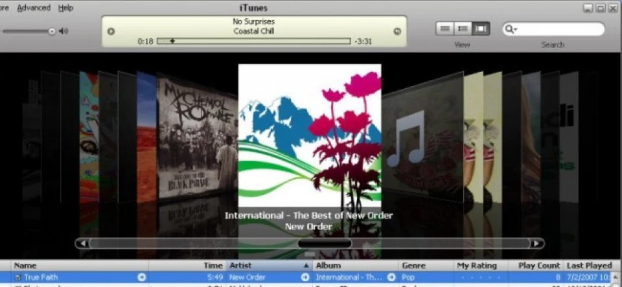Sort by the Genre column header
This screenshot has height=287, width=622.
click(x=426, y=266)
